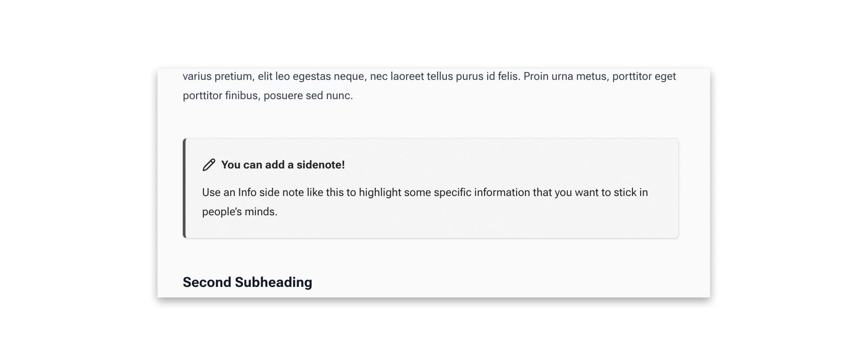The image size is (868, 364).
Task: Click the word "egestas" in the paragraph
Action: coord(311,76)
